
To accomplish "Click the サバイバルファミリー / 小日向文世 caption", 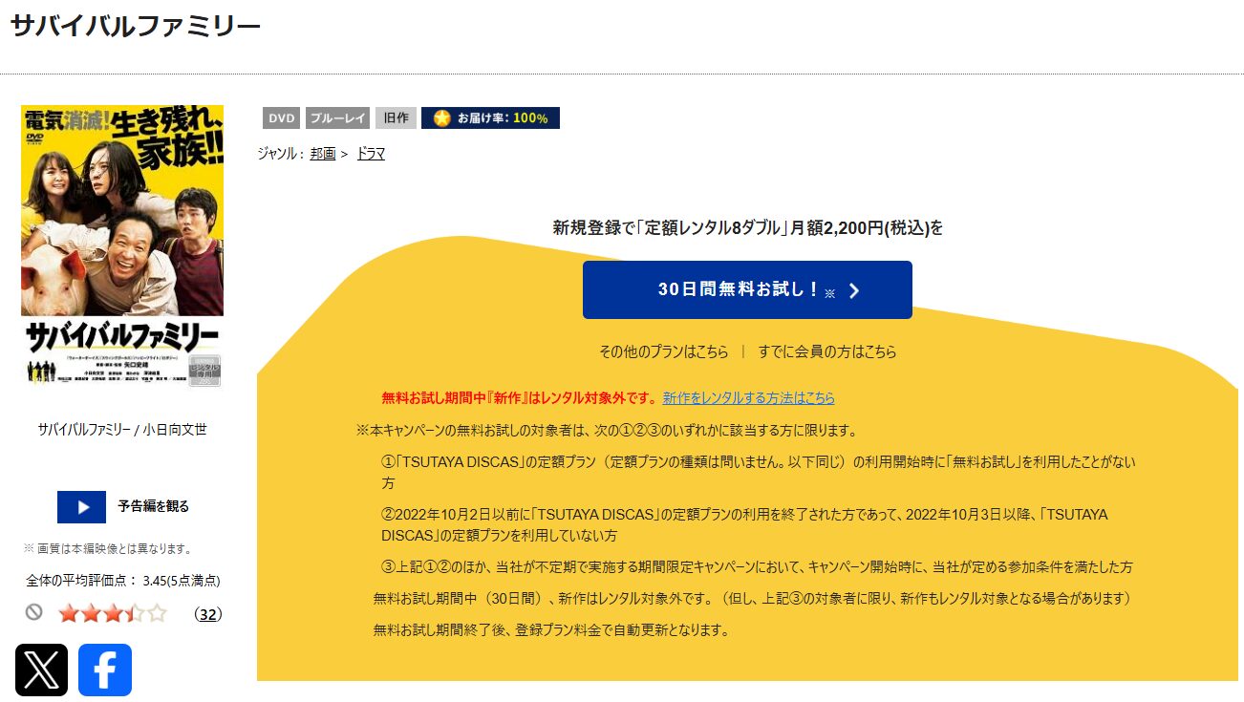I will pyautogui.click(x=122, y=430).
